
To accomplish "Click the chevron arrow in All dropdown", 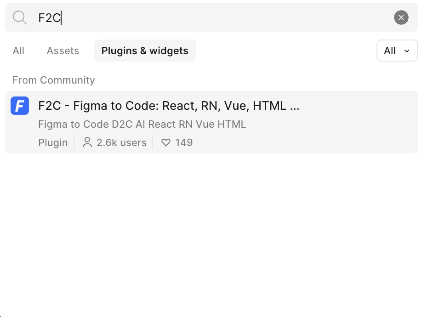I will (407, 51).
